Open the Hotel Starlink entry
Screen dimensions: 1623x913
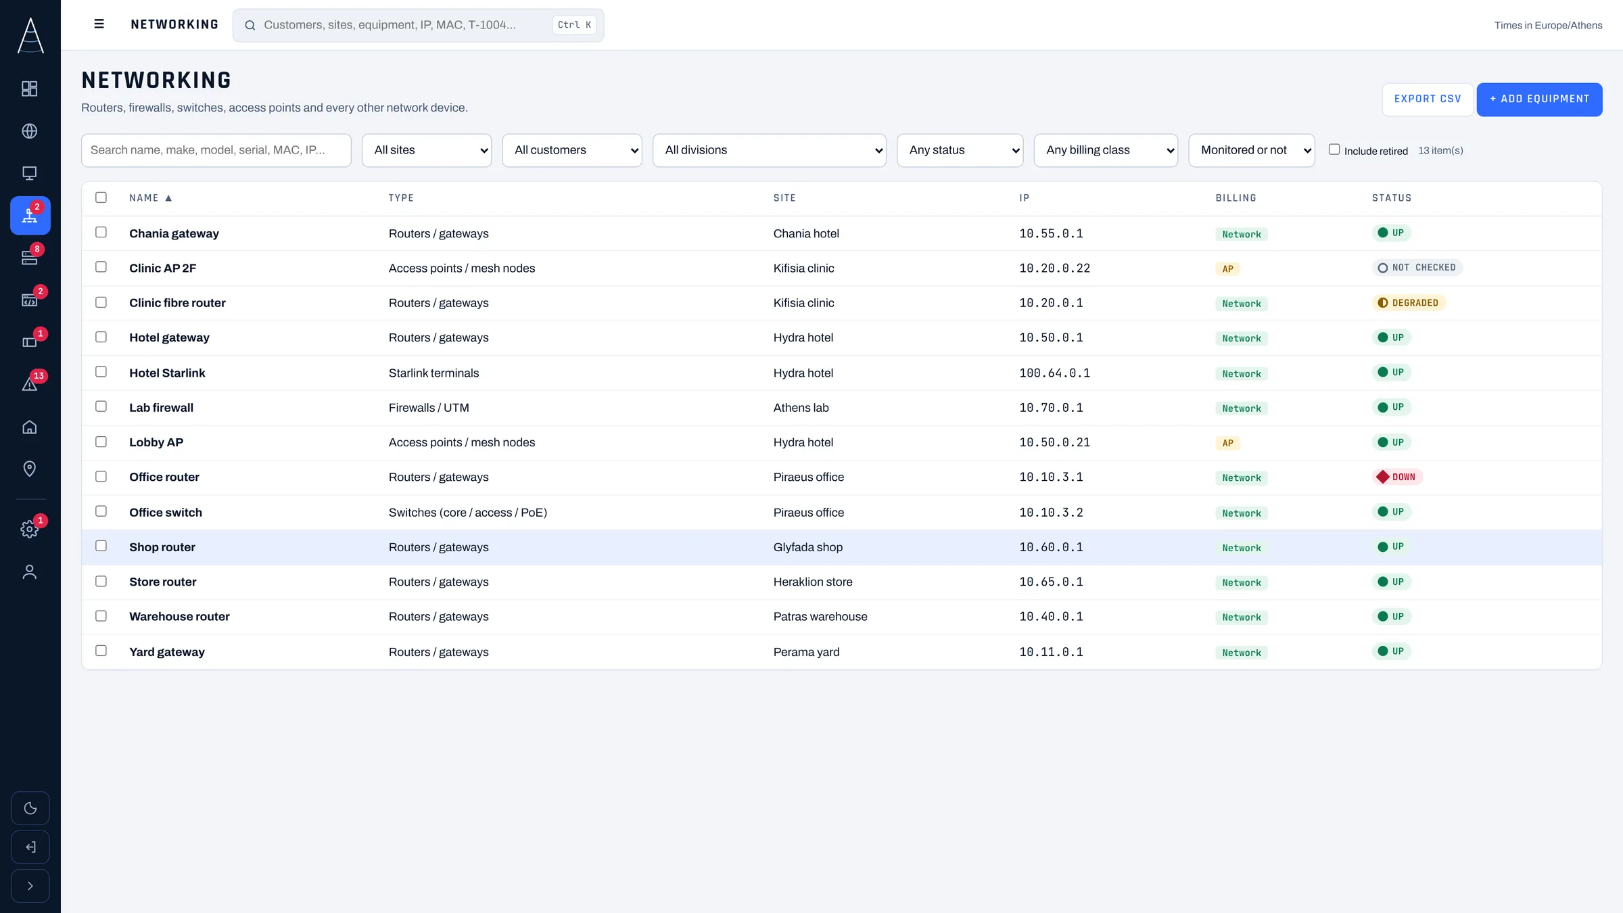tap(167, 373)
